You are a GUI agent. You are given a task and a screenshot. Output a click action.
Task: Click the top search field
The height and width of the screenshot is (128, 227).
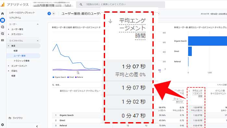click(x=120, y=5)
